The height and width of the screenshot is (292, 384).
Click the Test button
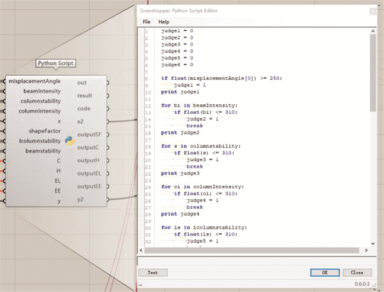pos(153,272)
